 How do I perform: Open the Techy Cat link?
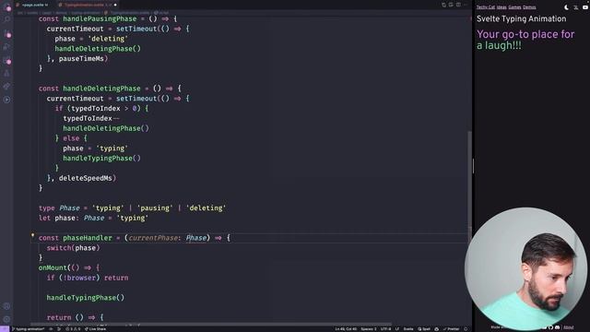[486, 7]
